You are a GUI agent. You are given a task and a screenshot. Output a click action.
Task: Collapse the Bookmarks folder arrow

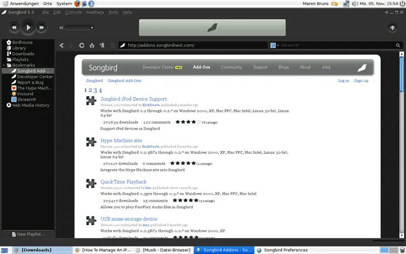[x=4, y=66]
